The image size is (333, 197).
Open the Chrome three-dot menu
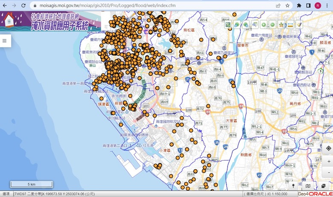click(x=327, y=6)
